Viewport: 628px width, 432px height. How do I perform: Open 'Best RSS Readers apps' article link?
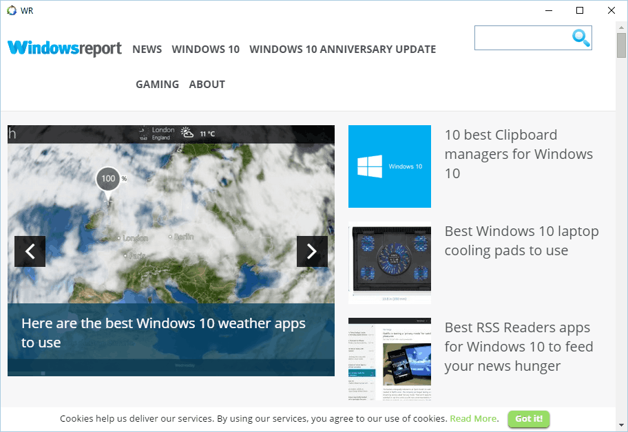point(519,347)
